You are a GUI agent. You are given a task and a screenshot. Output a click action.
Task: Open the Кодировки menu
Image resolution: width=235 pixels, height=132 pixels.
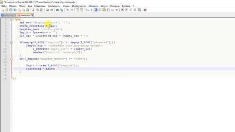[x=40, y=6]
